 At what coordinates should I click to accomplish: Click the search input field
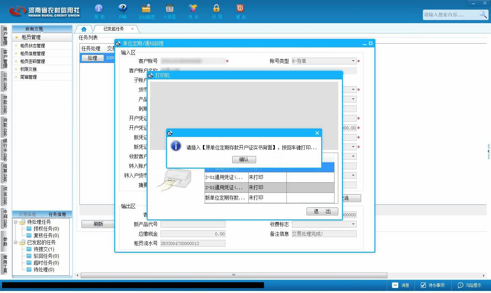click(x=450, y=15)
